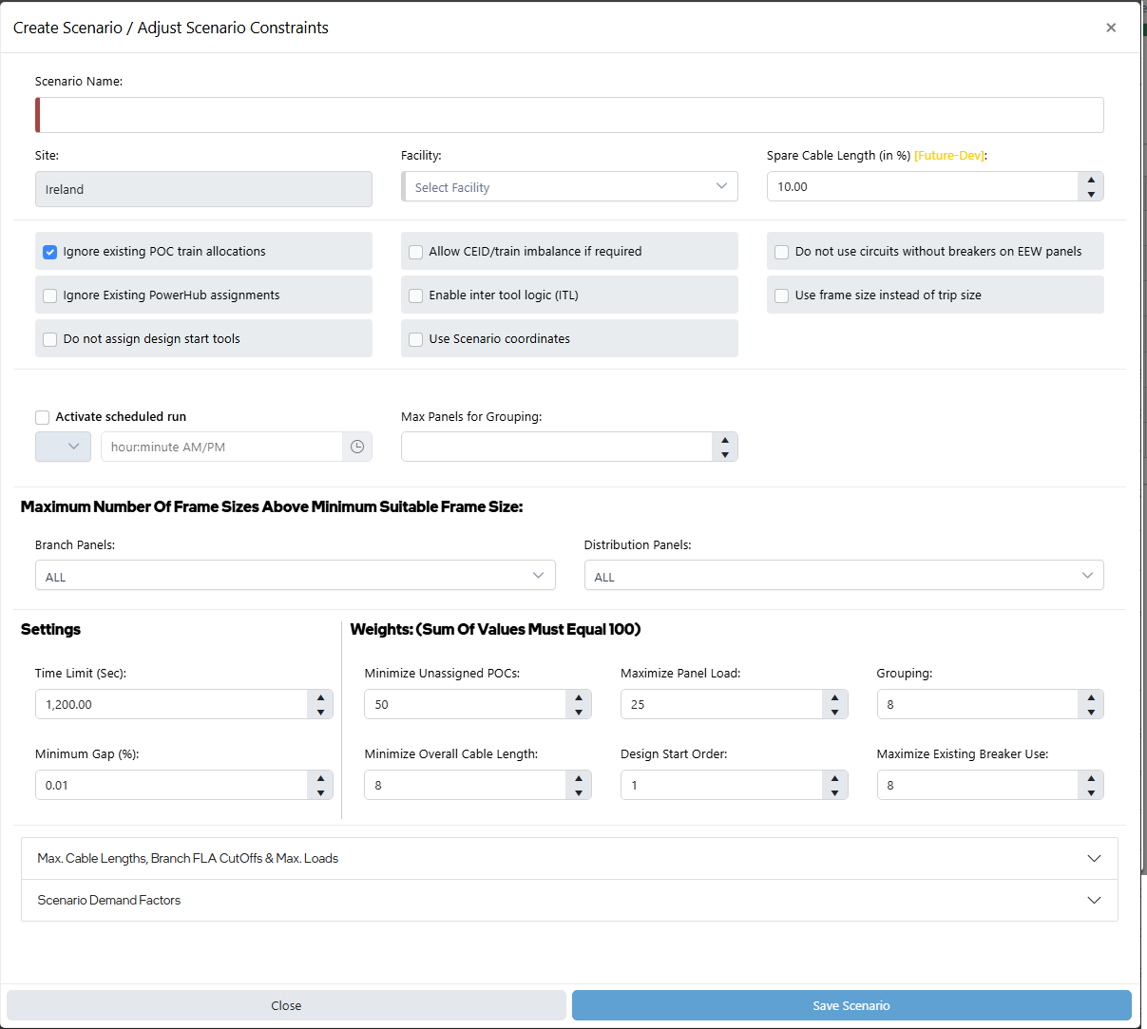Click the Save Scenario button
This screenshot has height=1029, width=1147.
click(x=851, y=1005)
